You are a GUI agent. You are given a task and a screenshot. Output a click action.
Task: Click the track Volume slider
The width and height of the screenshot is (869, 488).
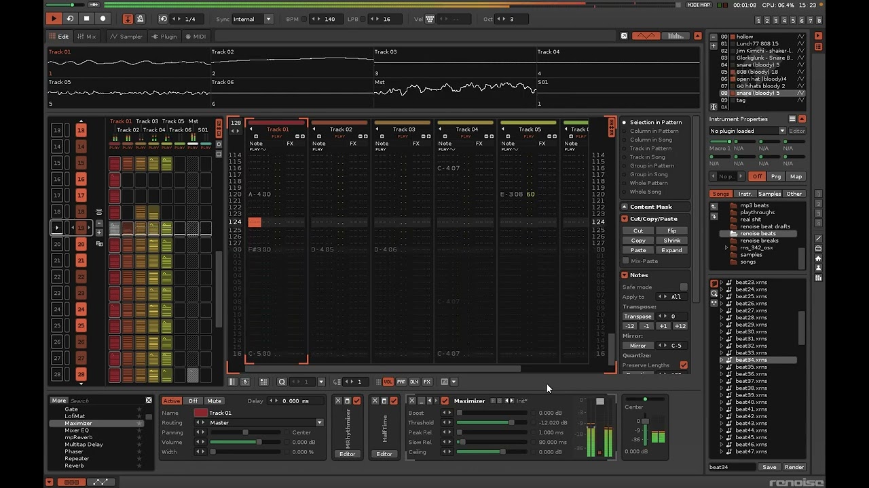click(x=245, y=442)
